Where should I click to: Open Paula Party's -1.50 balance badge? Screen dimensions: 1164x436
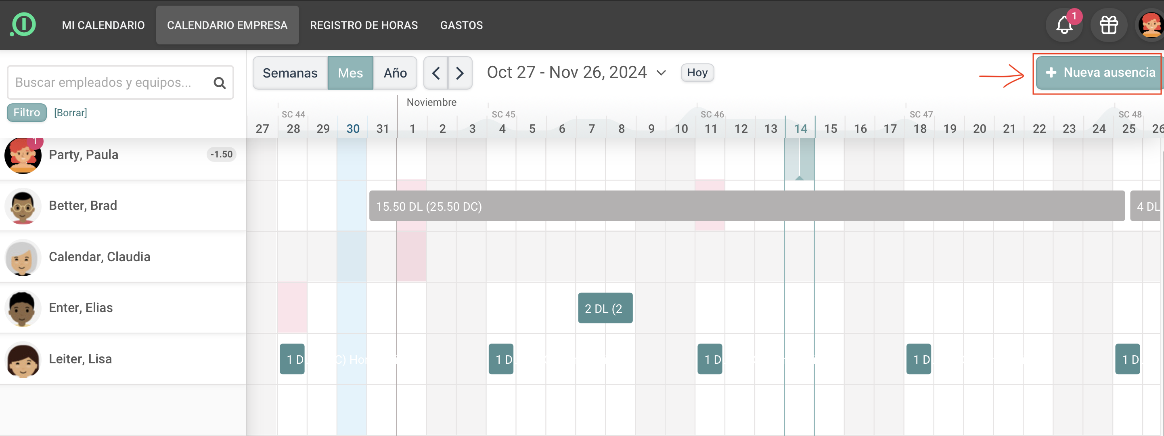pos(222,155)
